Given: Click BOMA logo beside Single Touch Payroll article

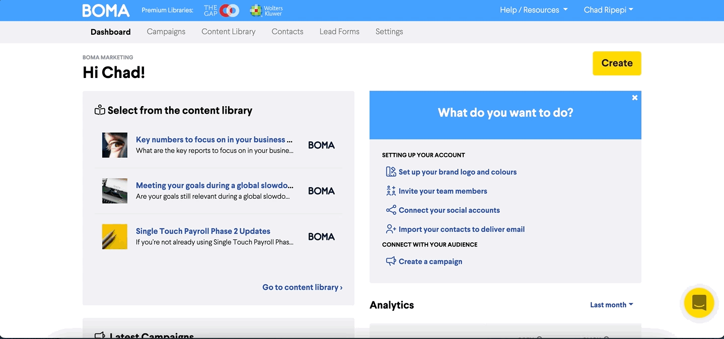Looking at the screenshot, I should [321, 236].
